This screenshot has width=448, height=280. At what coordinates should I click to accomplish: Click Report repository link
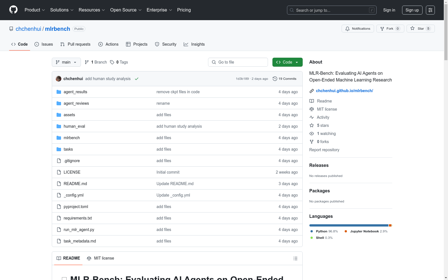click(324, 150)
